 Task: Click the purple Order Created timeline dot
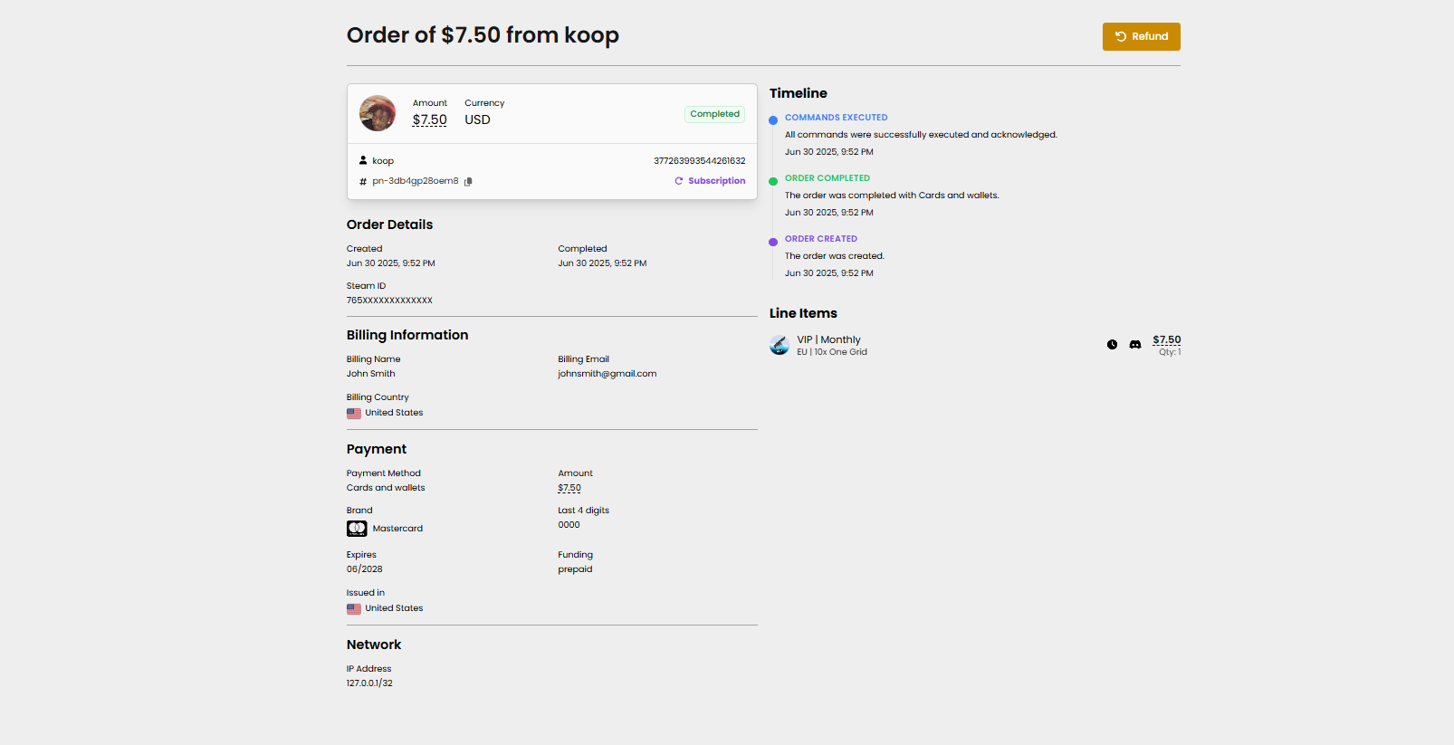(x=773, y=242)
